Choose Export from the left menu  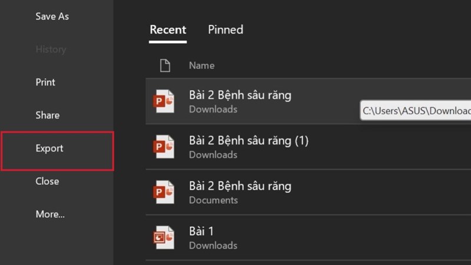[49, 148]
